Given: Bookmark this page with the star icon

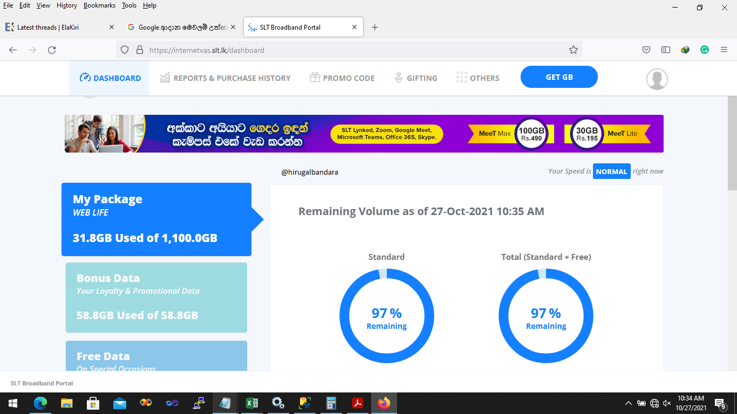Looking at the screenshot, I should [x=574, y=50].
